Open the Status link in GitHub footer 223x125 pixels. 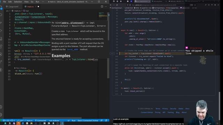pyautogui.click(x=181, y=109)
